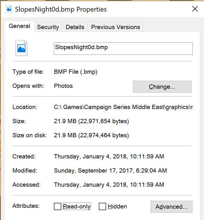Screen dimensions: 204x220
Task: Click the title bar image file icon
Action: (9, 9)
